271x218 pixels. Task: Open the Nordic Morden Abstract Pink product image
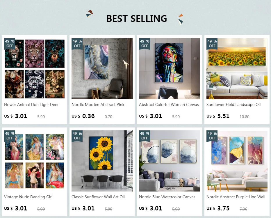tap(102, 69)
